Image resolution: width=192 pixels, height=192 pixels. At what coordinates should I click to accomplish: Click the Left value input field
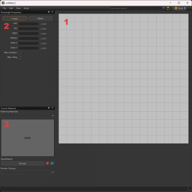[28, 24]
